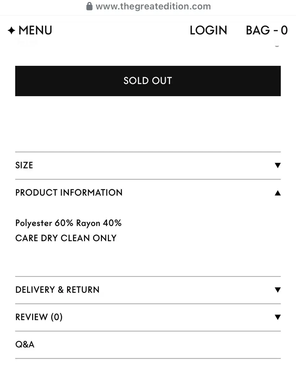Image resolution: width=296 pixels, height=371 pixels.
Task: Click the CARE DRY CLEAN ONLY text
Action: (66, 238)
